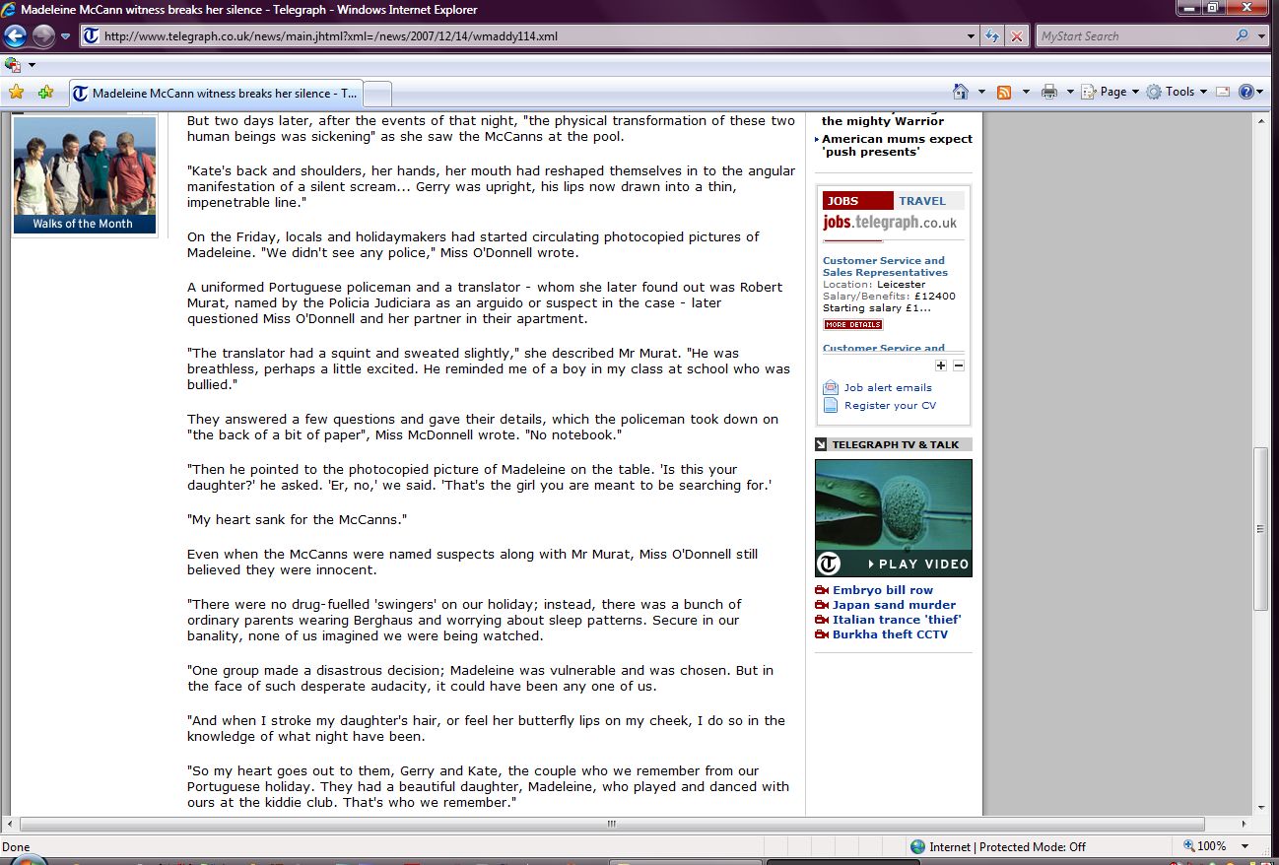Image resolution: width=1279 pixels, height=865 pixels.
Task: Select the Madeleine McCann article tab
Action: 215,94
